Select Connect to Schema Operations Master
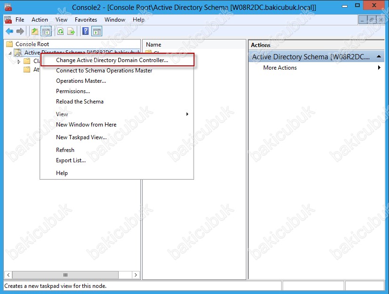389x294 pixels. [117, 71]
